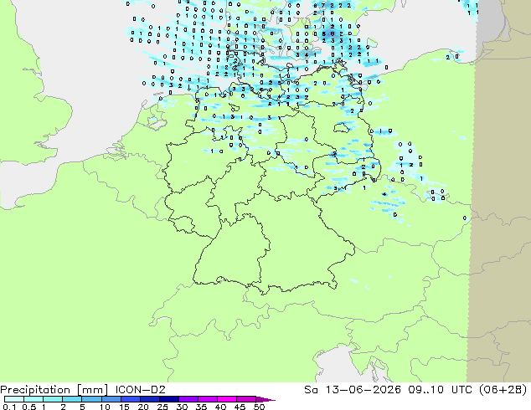
Task: Pick the 10–15 mm legend color swatch
Action: click(111, 399)
